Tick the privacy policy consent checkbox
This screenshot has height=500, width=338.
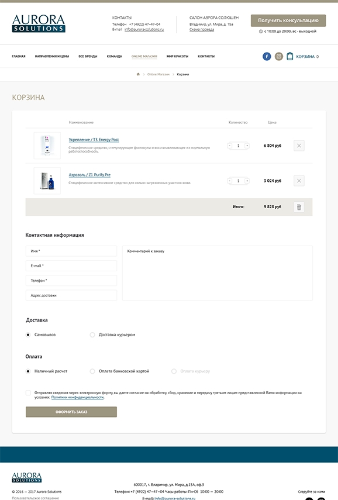click(x=28, y=393)
